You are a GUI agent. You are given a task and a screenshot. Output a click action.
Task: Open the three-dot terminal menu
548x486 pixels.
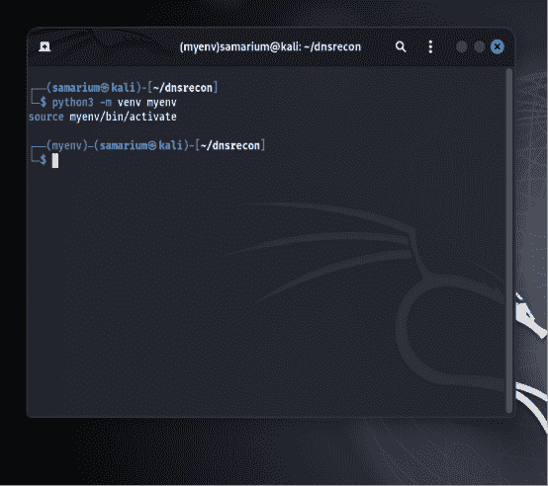click(x=430, y=46)
